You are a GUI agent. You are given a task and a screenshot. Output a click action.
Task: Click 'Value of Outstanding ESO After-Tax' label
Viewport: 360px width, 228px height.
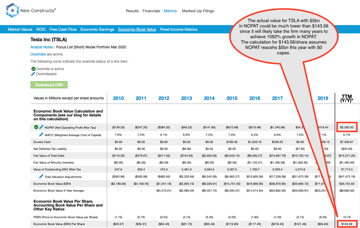click(x=57, y=170)
